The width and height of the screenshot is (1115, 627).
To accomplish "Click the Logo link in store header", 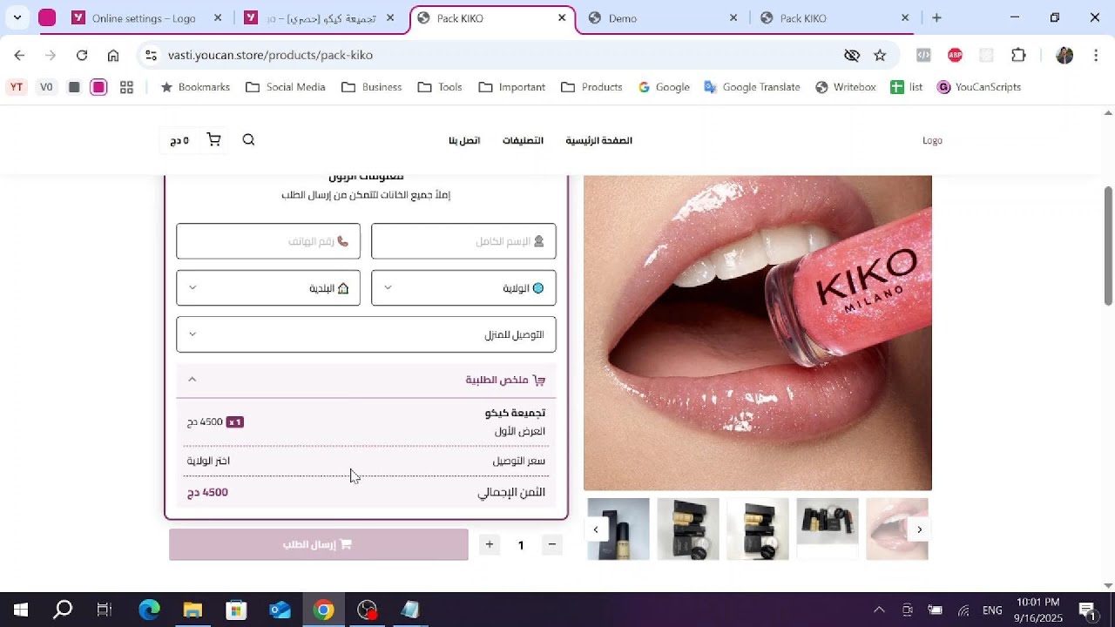I will (932, 140).
